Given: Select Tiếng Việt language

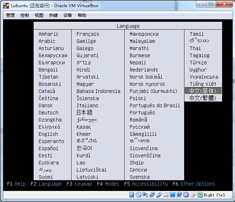Looking at the screenshot, I should [x=203, y=84].
